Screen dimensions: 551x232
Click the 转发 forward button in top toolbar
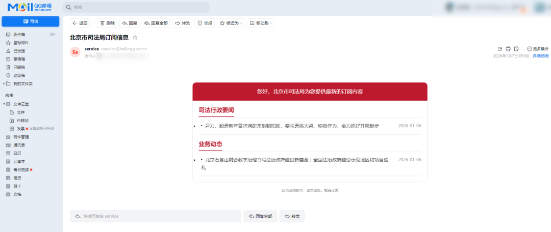click(x=182, y=23)
